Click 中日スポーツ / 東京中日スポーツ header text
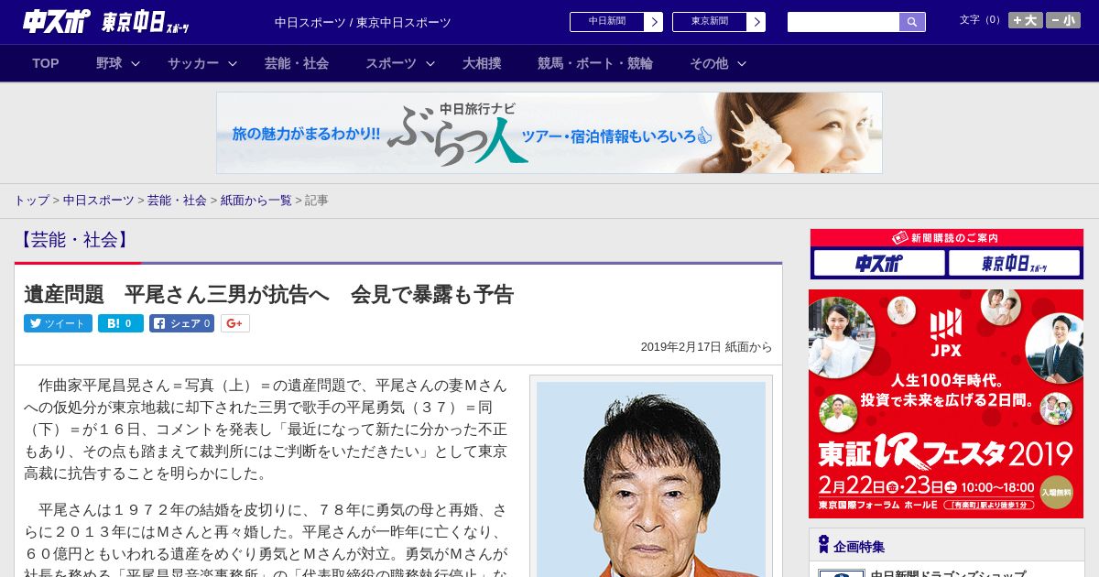The width and height of the screenshot is (1099, 577). (363, 22)
